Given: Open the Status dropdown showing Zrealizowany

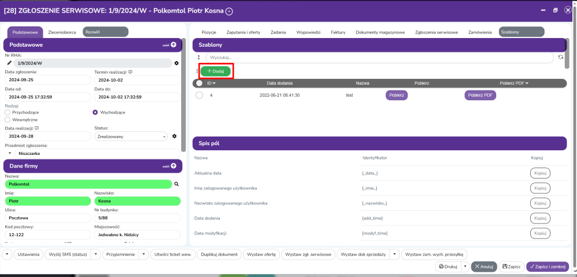Looking at the screenshot, I should [130, 136].
